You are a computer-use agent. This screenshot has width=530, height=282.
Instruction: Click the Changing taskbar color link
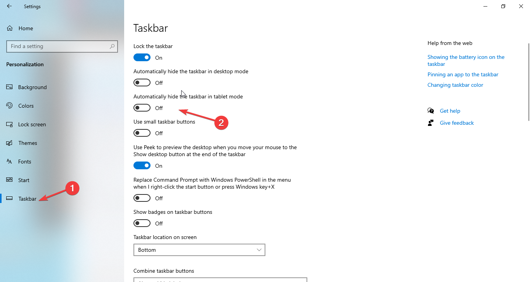tap(455, 84)
